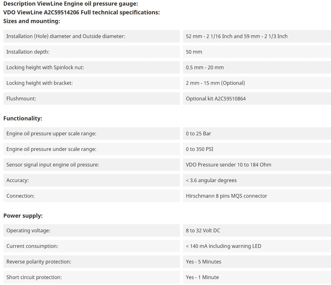This screenshot has height=285, width=331.
Task: Click the 'Reverse polarity protection:' label
Action: (x=39, y=262)
